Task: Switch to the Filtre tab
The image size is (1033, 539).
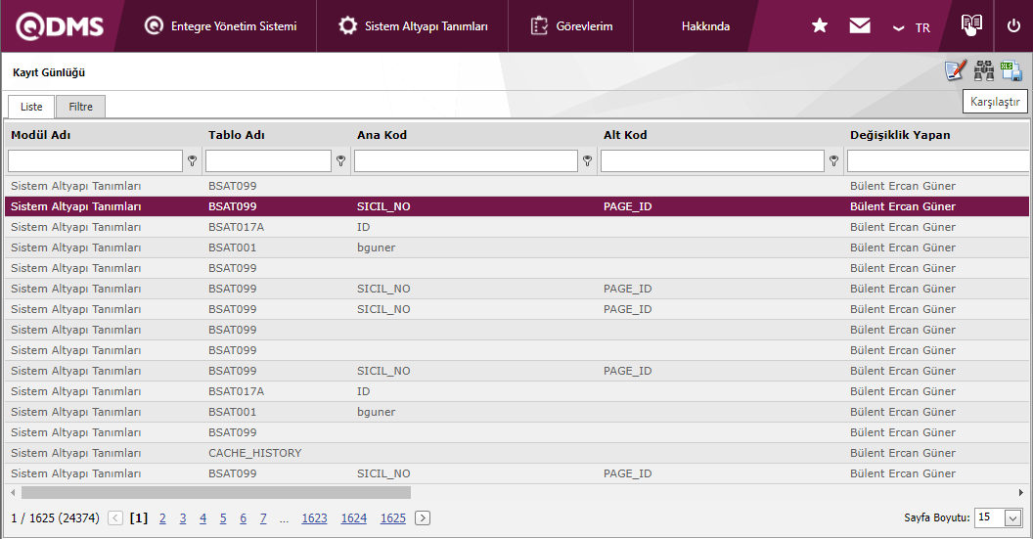Action: tap(80, 107)
